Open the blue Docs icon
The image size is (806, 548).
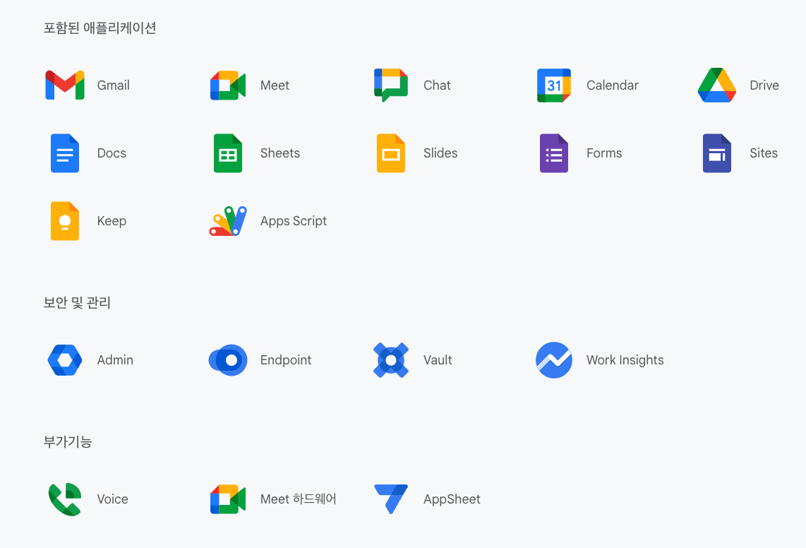pos(65,153)
